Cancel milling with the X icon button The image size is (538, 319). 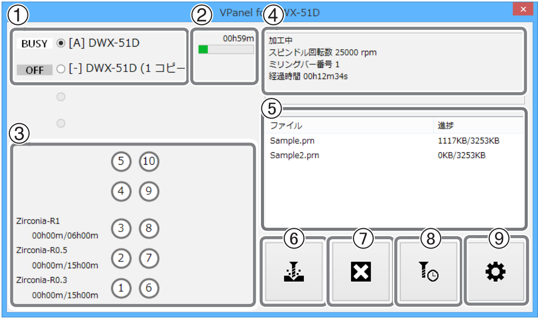(x=361, y=272)
